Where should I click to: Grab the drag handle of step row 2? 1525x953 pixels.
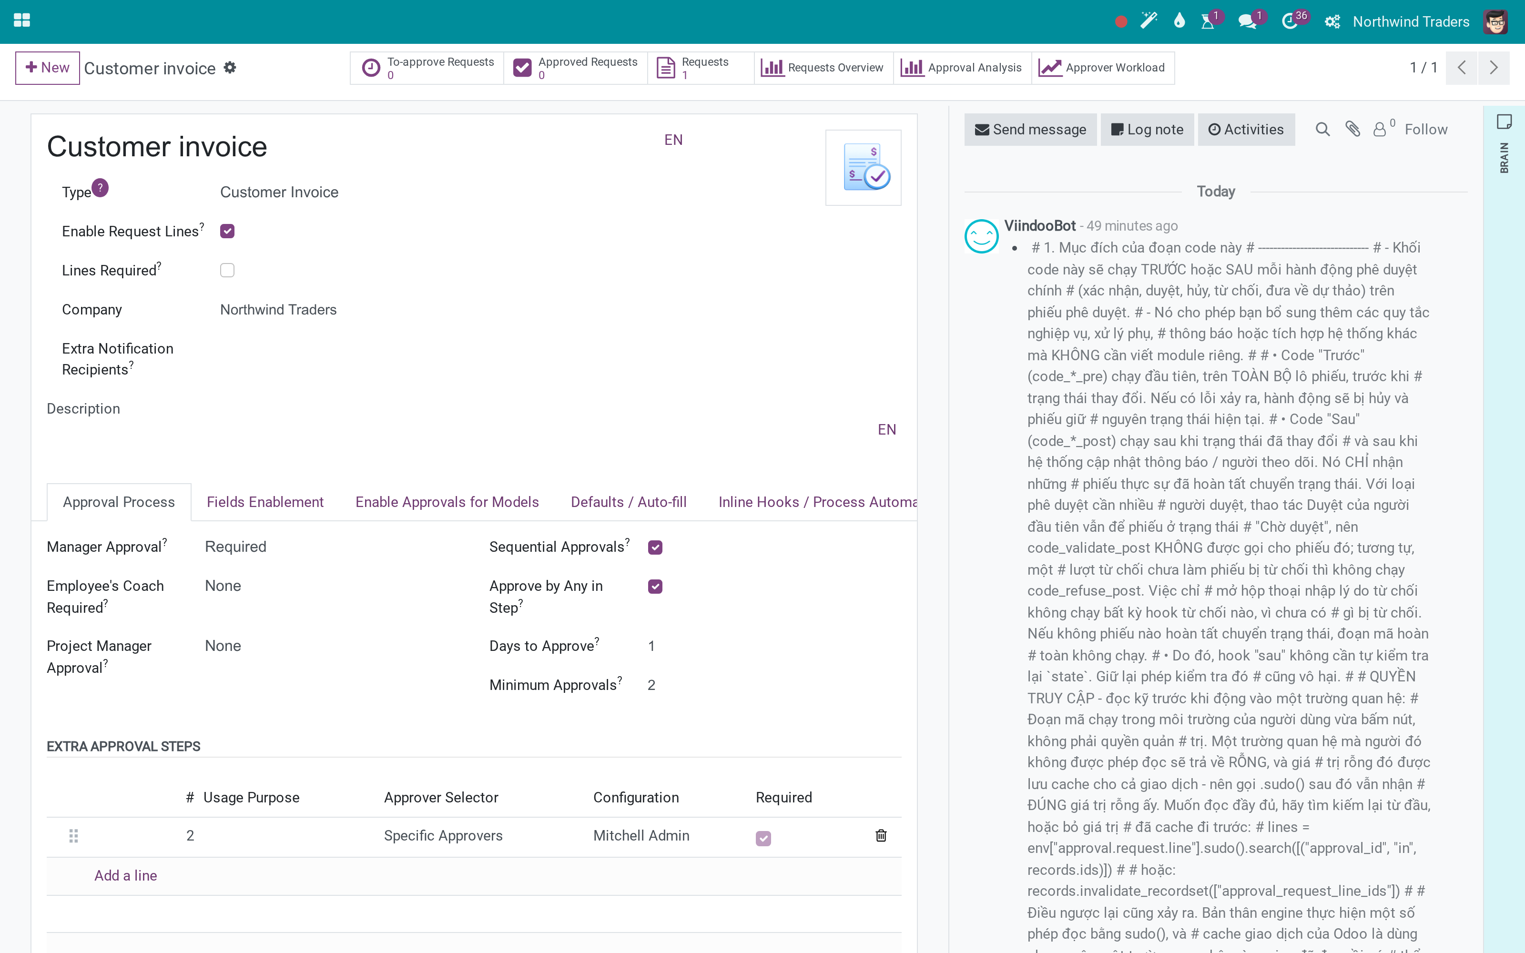73,836
